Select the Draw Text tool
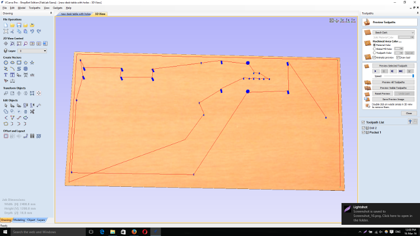 point(6,75)
